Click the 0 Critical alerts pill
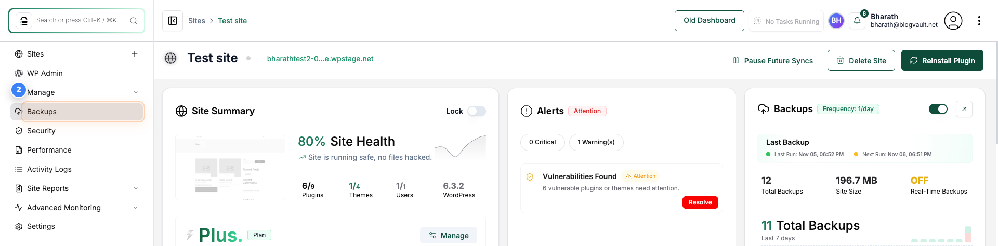998x246 pixels. (x=543, y=142)
